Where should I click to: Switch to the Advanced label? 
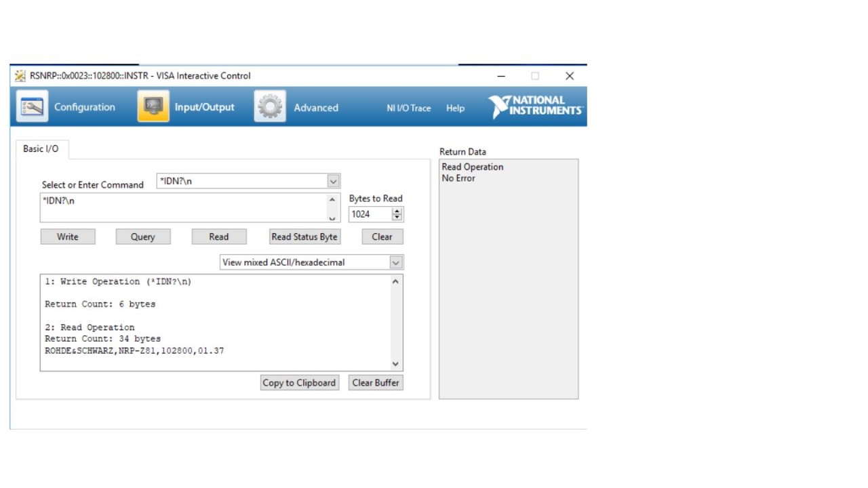(x=316, y=108)
